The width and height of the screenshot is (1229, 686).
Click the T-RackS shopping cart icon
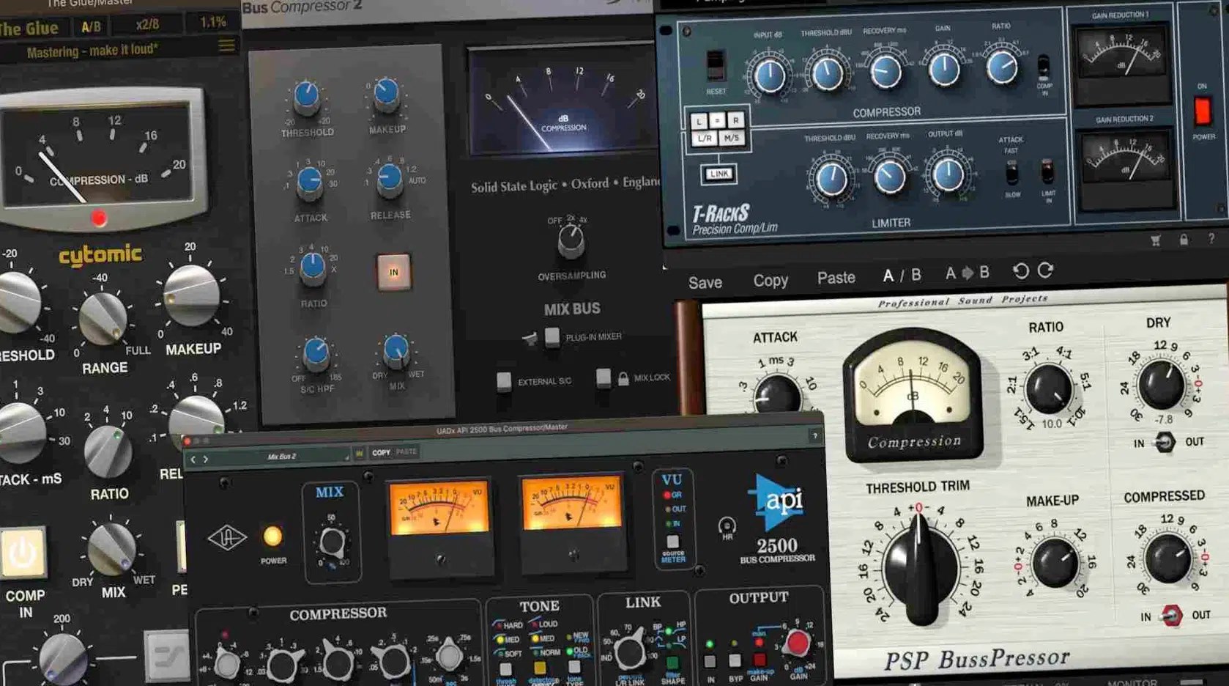click(1155, 240)
